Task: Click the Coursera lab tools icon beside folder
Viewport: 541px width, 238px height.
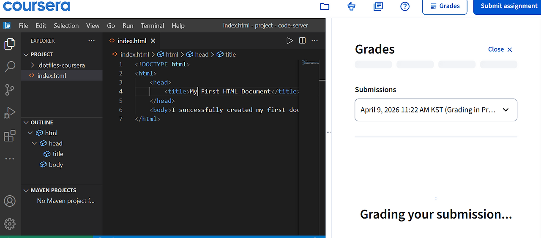Action: click(351, 6)
